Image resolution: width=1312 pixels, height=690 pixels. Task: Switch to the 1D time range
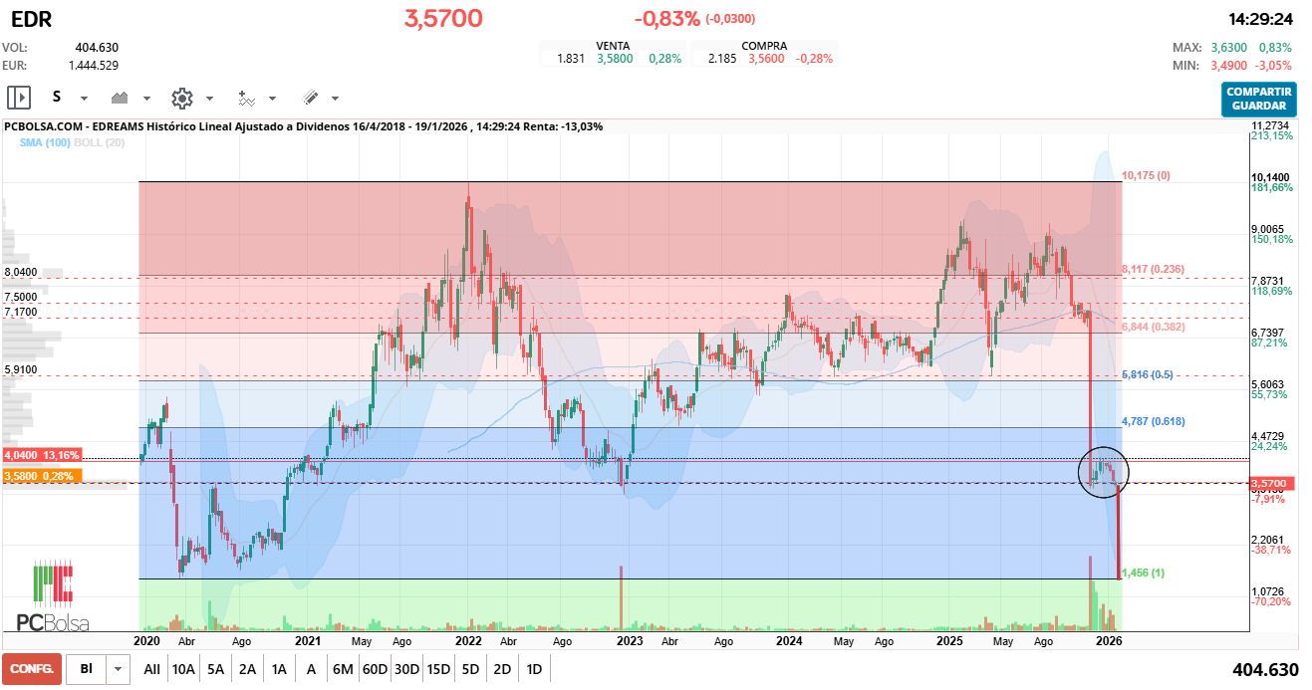534,669
